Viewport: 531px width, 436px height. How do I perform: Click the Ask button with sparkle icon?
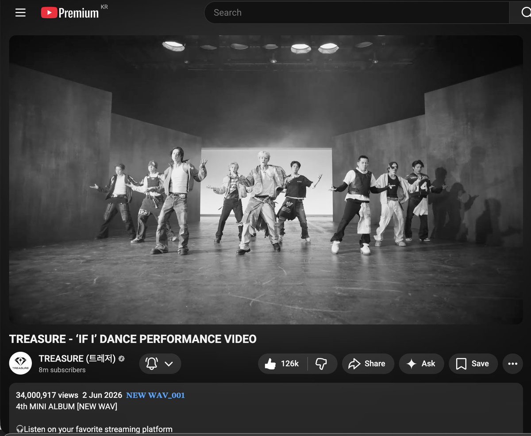421,363
